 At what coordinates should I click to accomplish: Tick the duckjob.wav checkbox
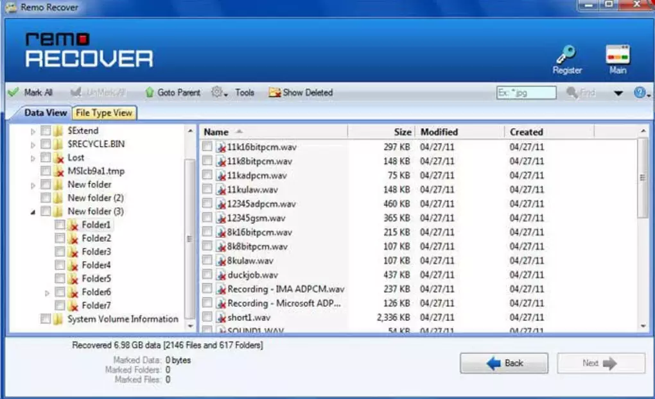(207, 274)
